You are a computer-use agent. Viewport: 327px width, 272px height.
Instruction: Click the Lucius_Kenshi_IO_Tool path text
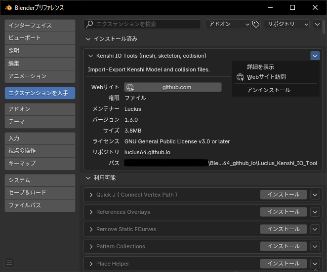tap(263, 164)
